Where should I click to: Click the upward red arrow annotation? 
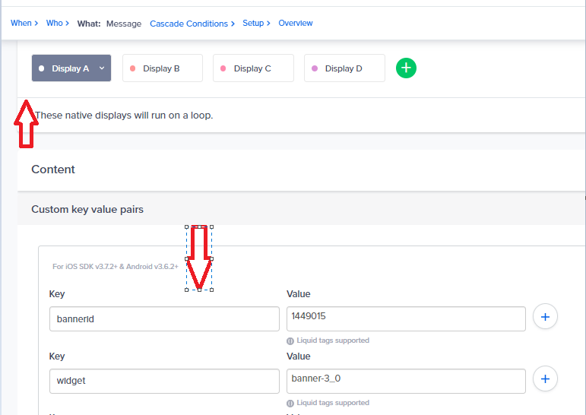click(x=26, y=124)
